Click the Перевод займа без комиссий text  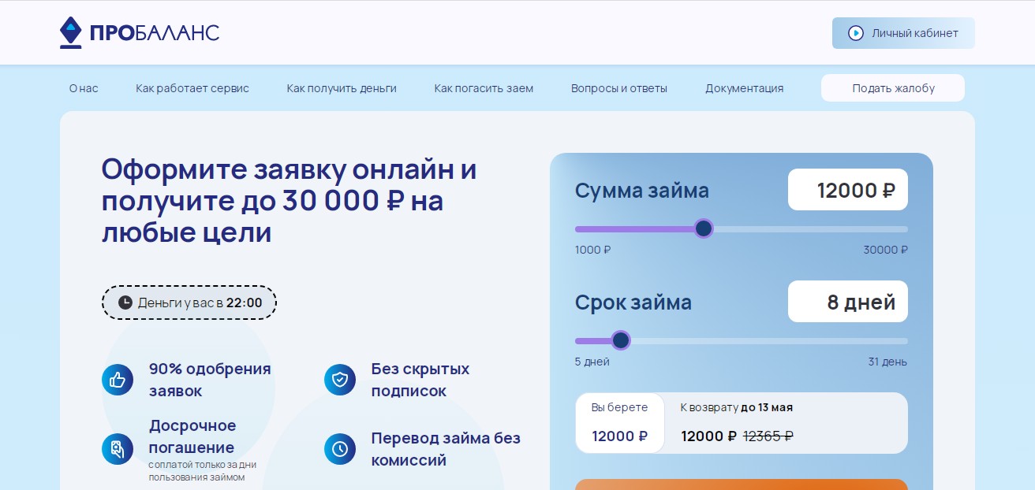click(x=446, y=449)
